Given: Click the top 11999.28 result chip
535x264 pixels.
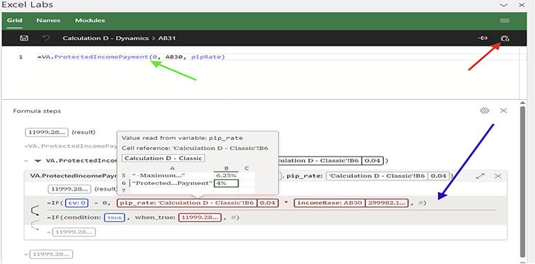Looking at the screenshot, I should pos(47,132).
